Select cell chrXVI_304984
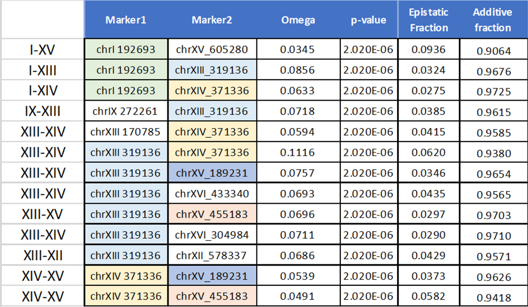The height and width of the screenshot is (307, 528). point(212,235)
